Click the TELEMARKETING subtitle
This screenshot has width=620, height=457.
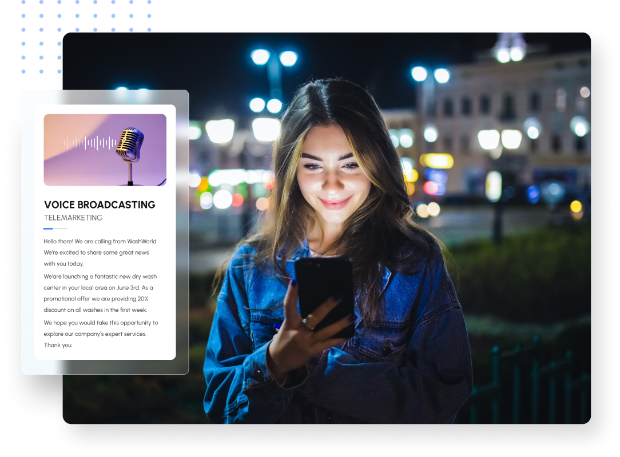click(x=73, y=218)
